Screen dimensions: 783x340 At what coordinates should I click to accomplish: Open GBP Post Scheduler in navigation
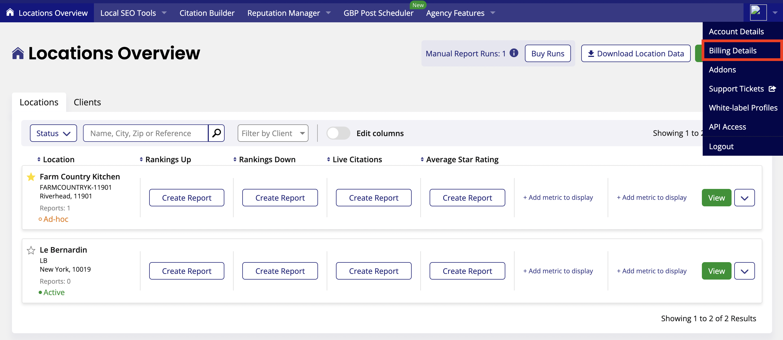(378, 13)
